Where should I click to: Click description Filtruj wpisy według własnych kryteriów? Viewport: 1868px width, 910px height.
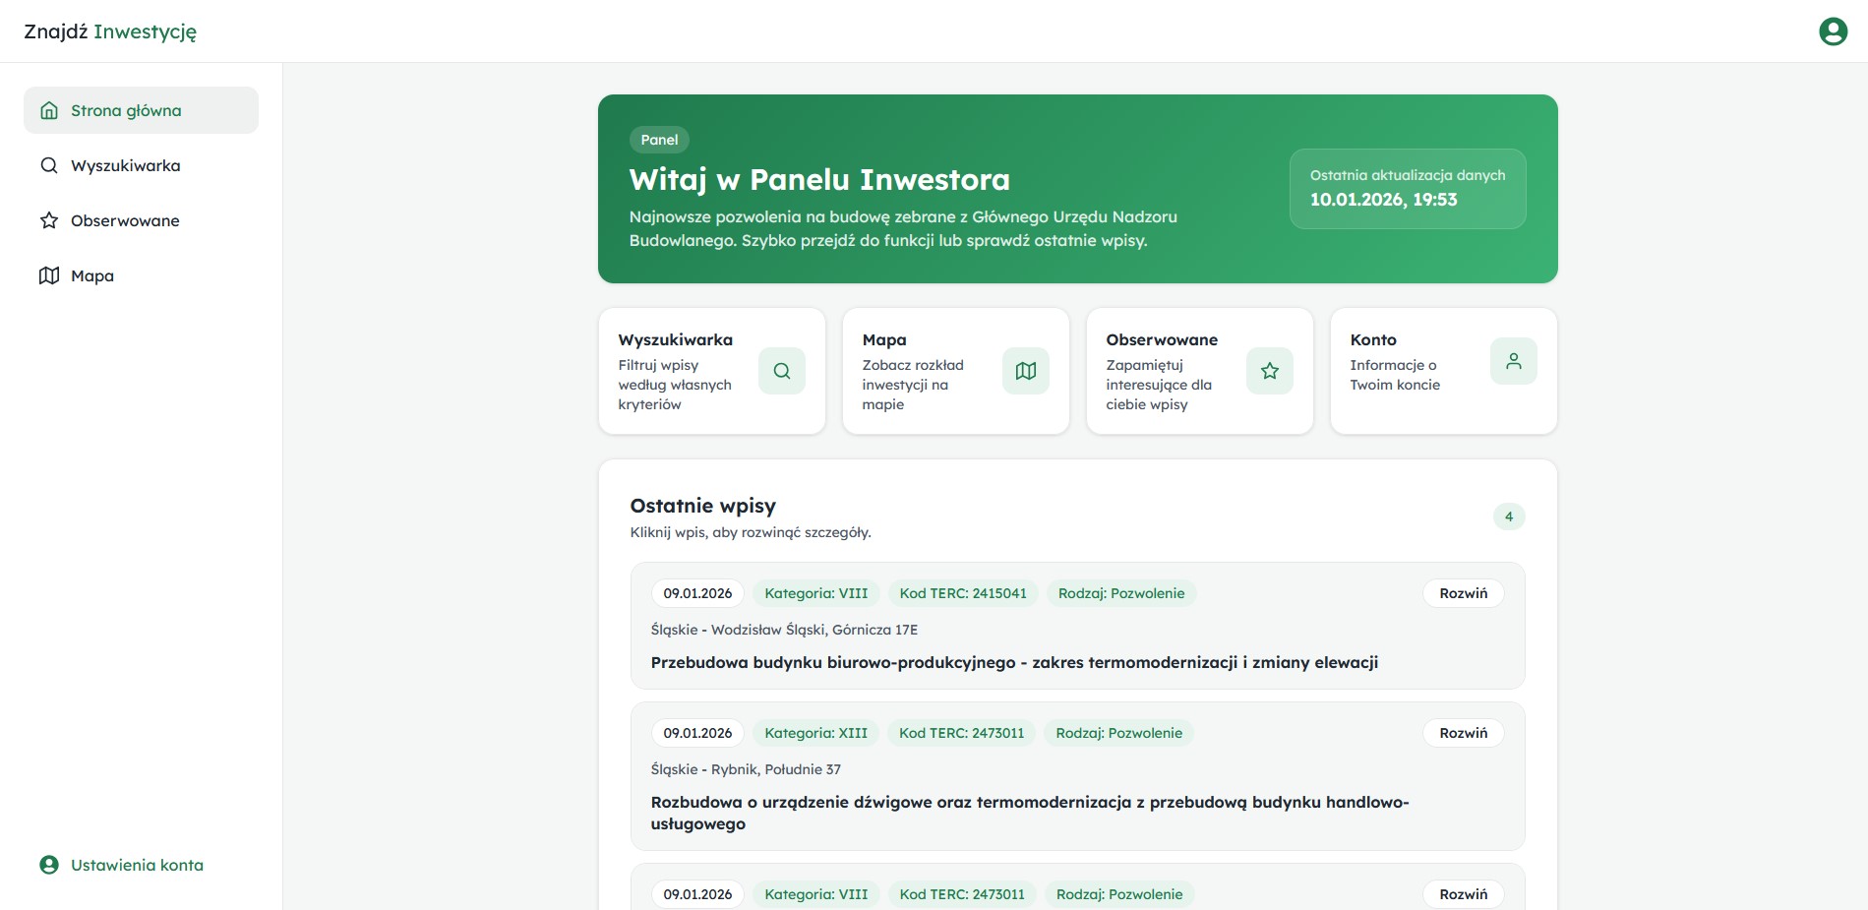(x=675, y=385)
